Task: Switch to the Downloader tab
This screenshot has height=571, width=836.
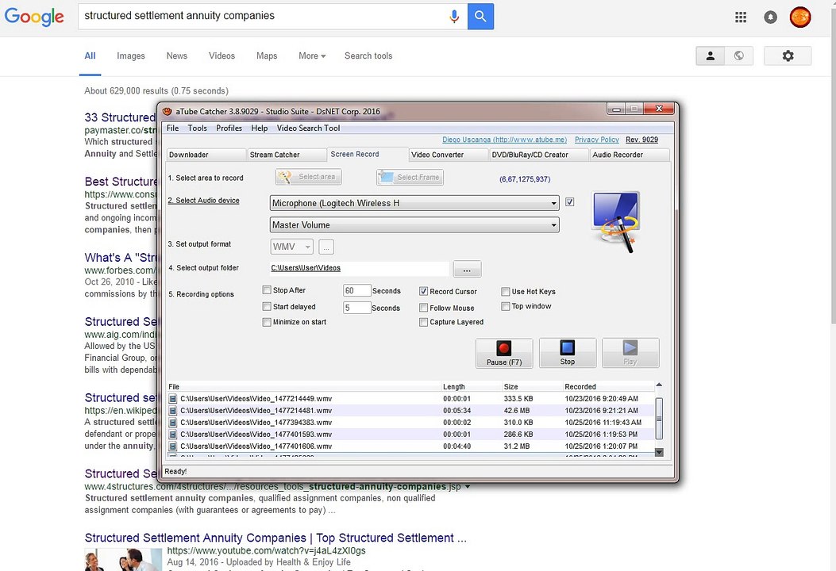Action: tap(206, 155)
